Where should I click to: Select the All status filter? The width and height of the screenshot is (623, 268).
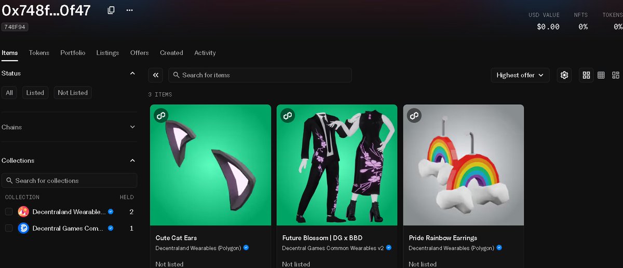[9, 93]
